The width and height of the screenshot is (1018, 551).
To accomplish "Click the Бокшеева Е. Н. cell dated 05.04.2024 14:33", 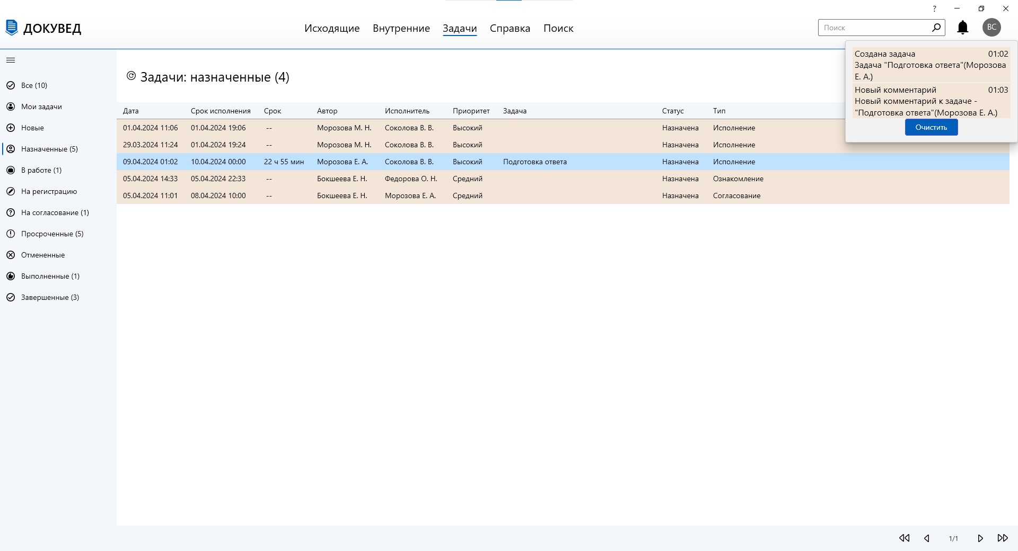I will tap(342, 179).
